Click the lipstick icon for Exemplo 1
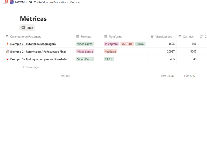Screen dimensions: 207x145 [7, 44]
